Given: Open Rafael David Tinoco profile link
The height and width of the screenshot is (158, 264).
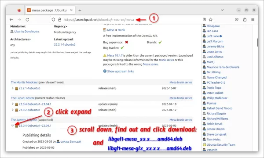Looking at the screenshot, I should [220, 108].
